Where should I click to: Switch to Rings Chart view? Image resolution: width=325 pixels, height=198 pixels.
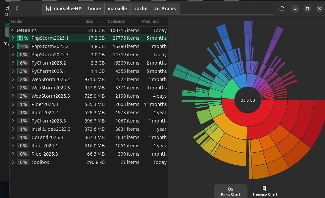point(231,191)
